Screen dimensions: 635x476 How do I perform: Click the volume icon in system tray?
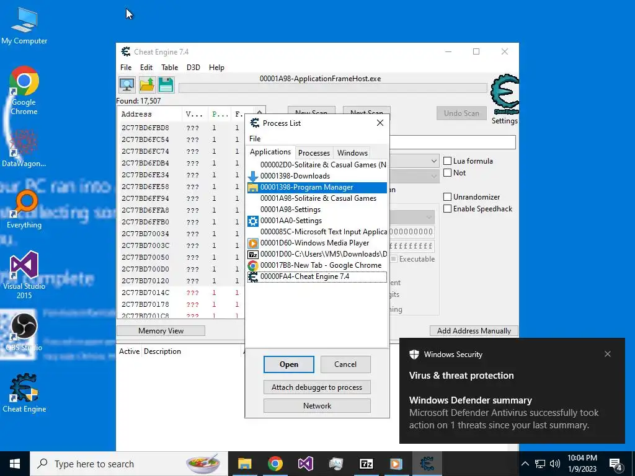tap(555, 464)
